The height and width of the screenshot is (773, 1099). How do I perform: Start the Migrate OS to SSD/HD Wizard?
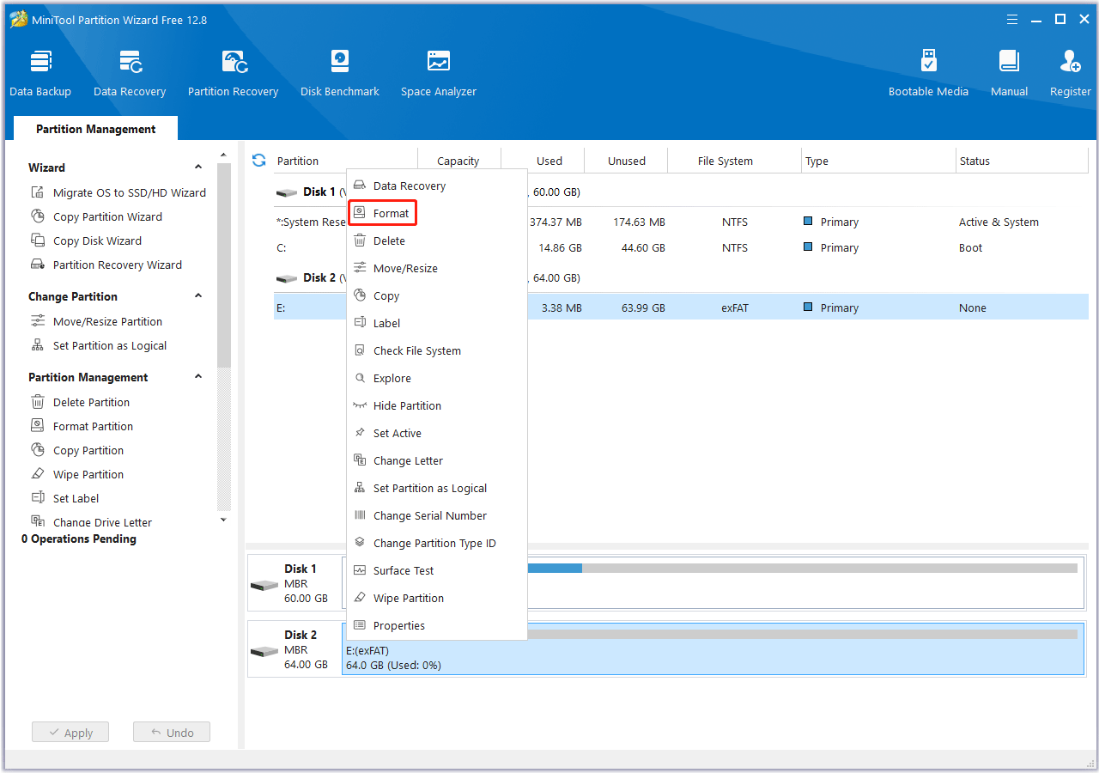(118, 192)
